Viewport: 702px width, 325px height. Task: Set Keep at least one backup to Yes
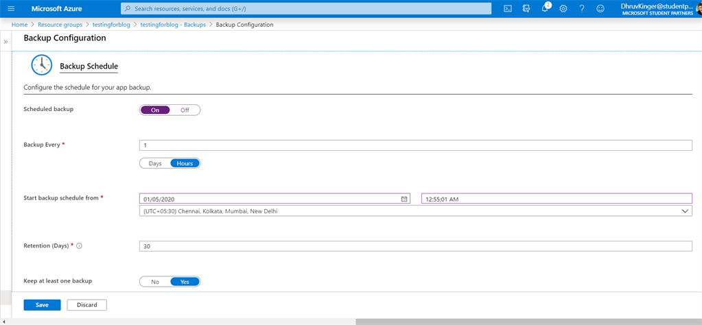click(x=185, y=282)
